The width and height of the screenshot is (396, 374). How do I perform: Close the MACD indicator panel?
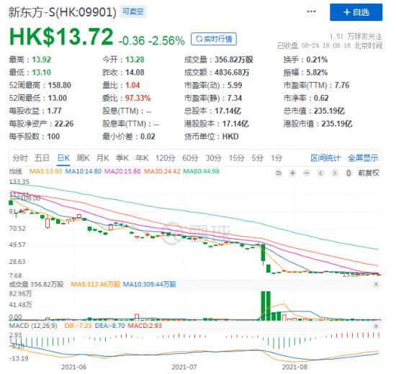point(376,326)
